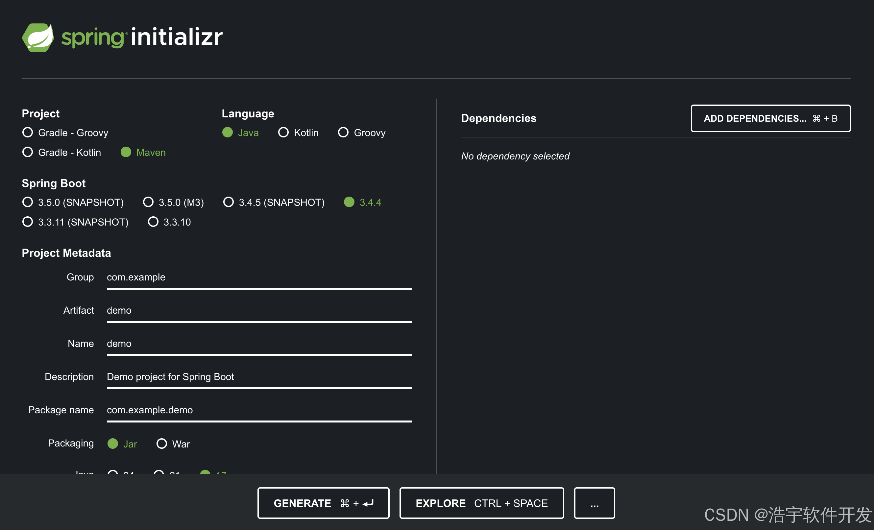
Task: Select Spring Boot 3.5.0 (SNAPSHOT)
Action: [28, 202]
